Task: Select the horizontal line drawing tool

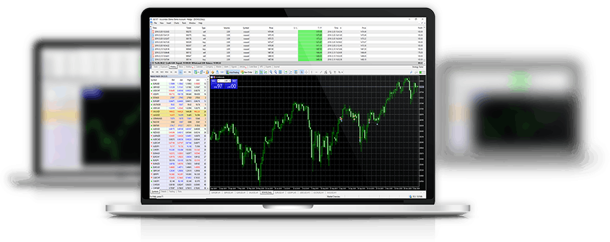Action: pos(316,72)
